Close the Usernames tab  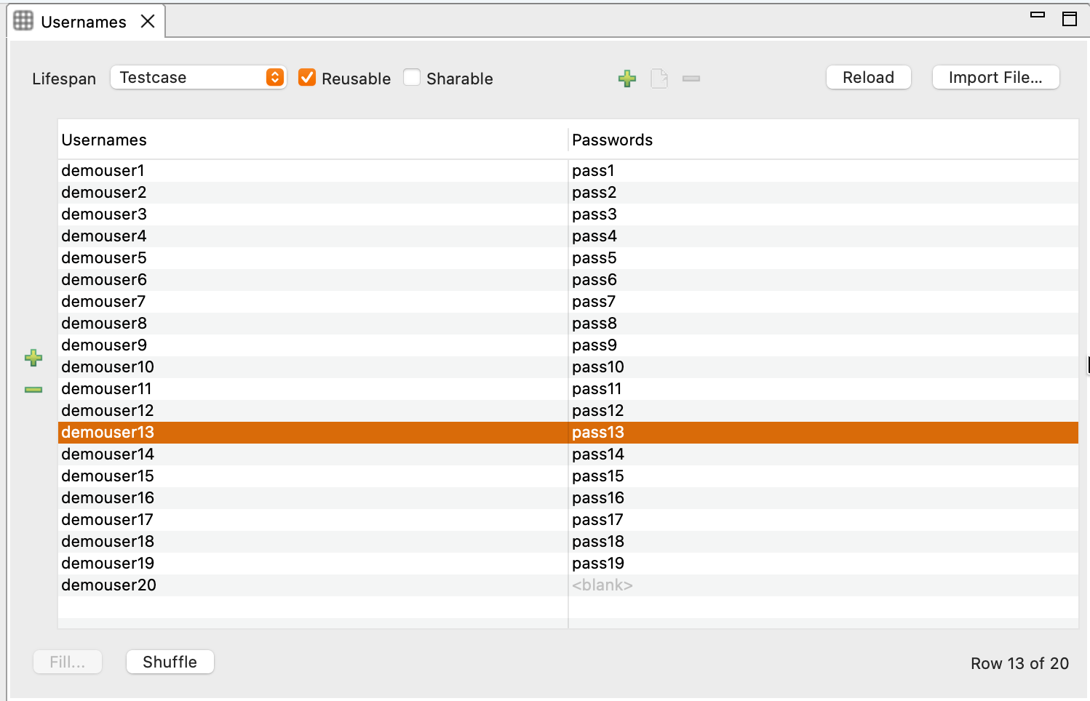click(148, 21)
